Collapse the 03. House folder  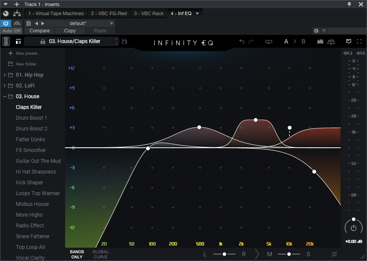5,96
